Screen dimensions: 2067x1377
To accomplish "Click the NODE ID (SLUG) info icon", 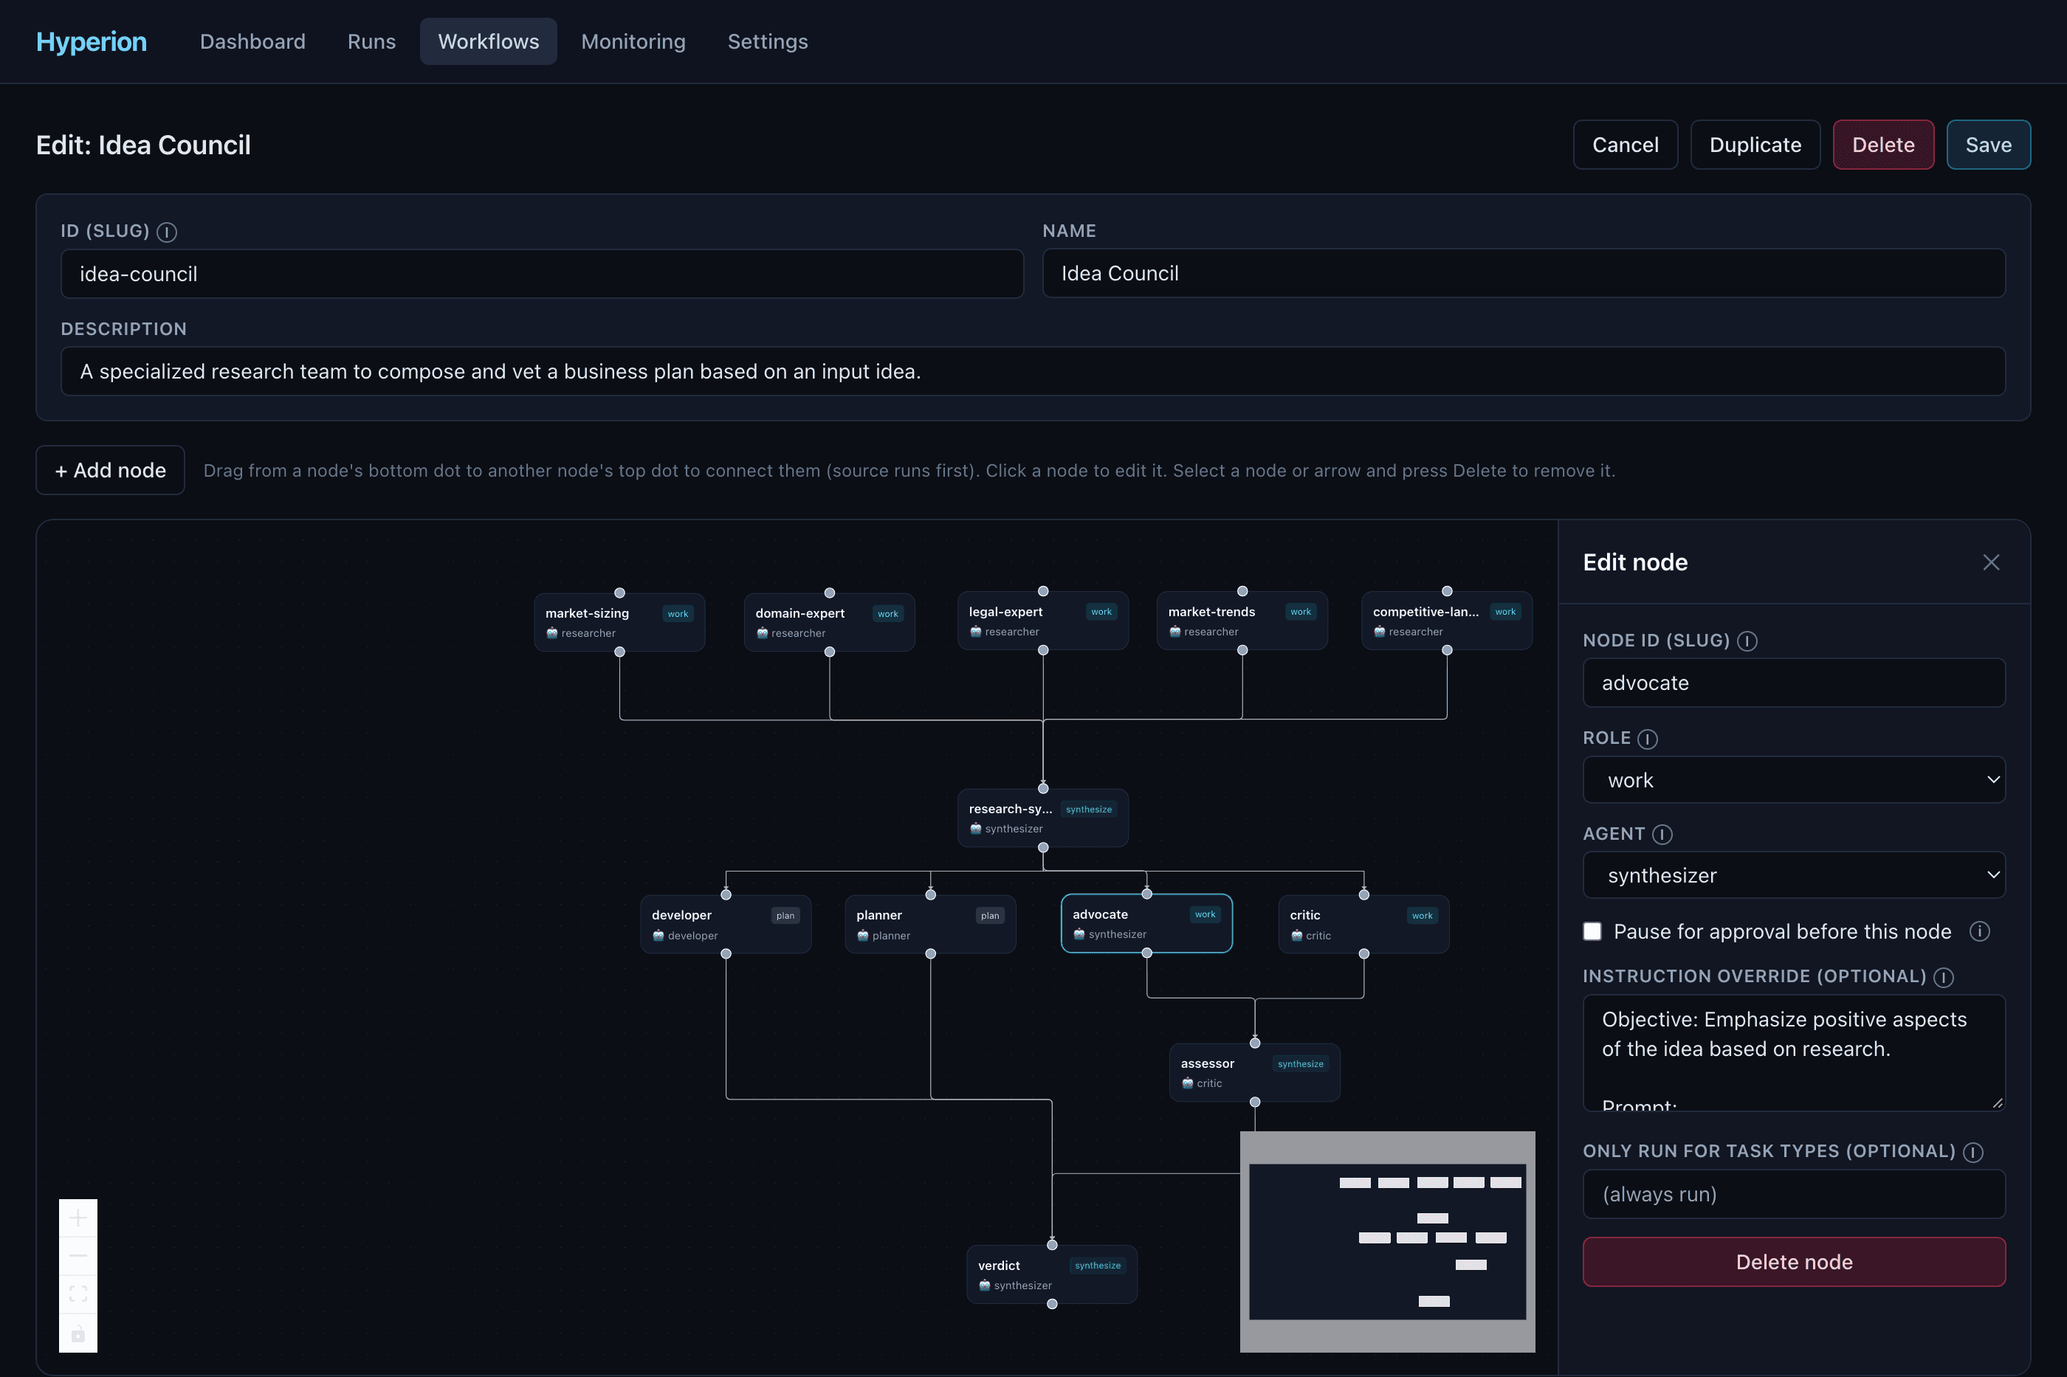I will click(x=1747, y=641).
